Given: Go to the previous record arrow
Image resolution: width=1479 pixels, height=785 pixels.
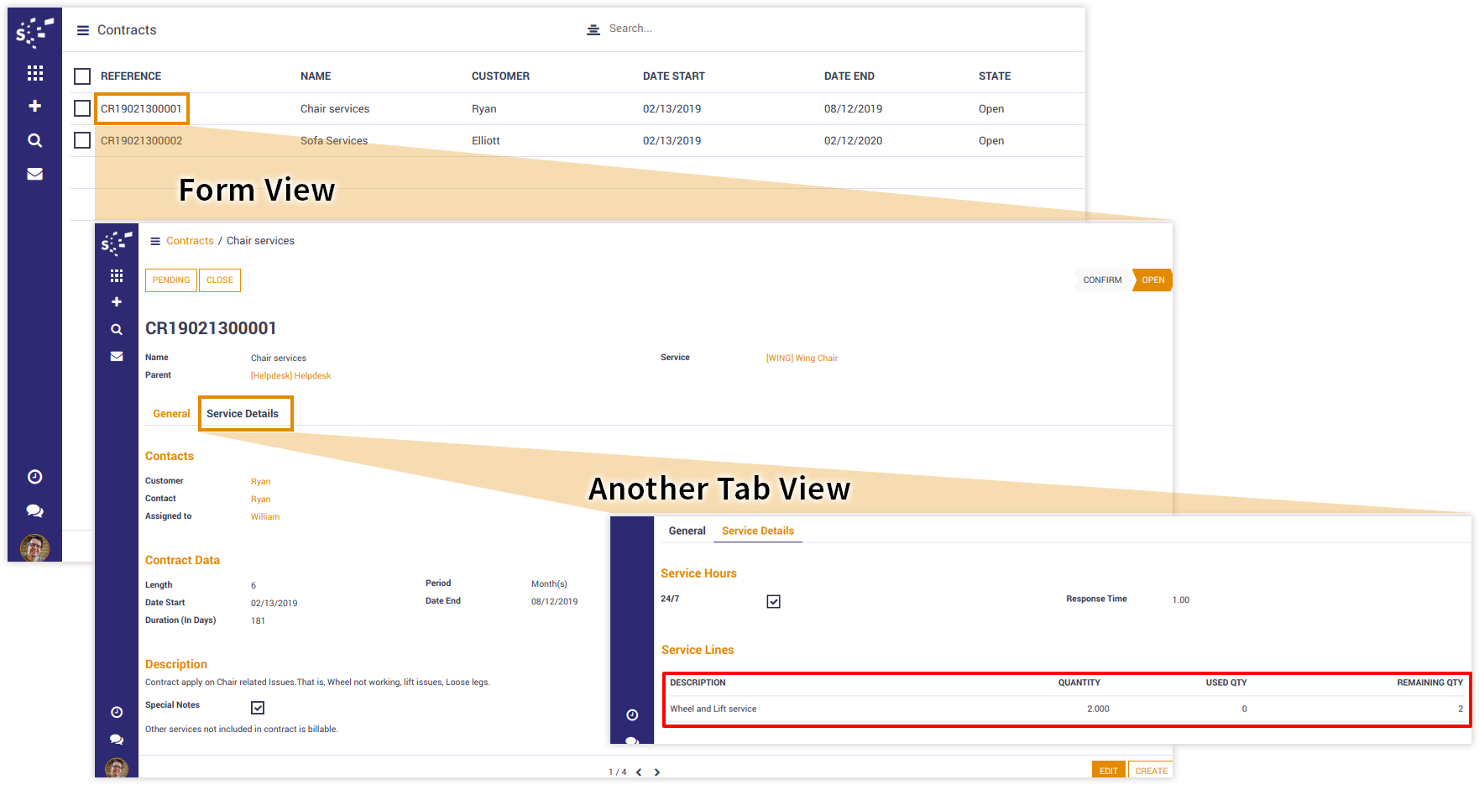Looking at the screenshot, I should (x=639, y=772).
